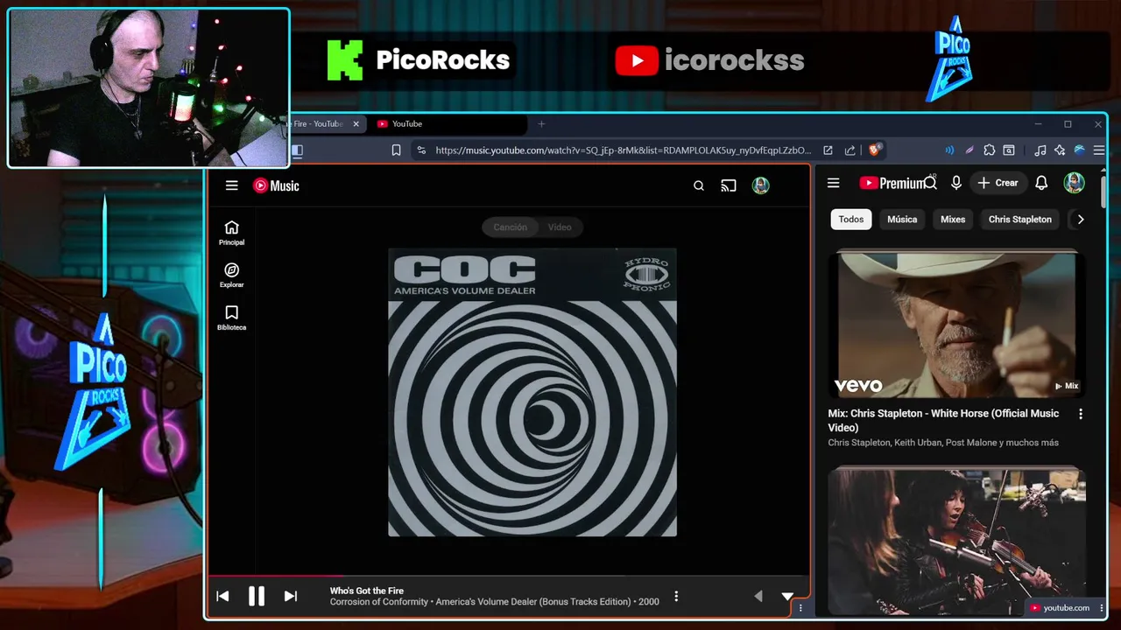This screenshot has width=1121, height=630.
Task: Select the Chris Stapleton filter chip
Action: [1019, 220]
